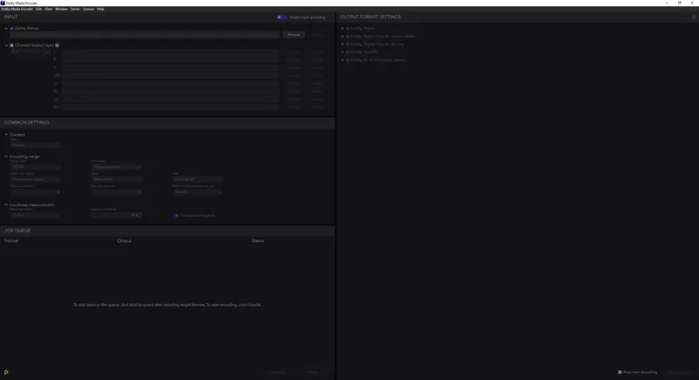
Task: Open the channel layout dropdown under Channel-based input
Action: [x=31, y=52]
